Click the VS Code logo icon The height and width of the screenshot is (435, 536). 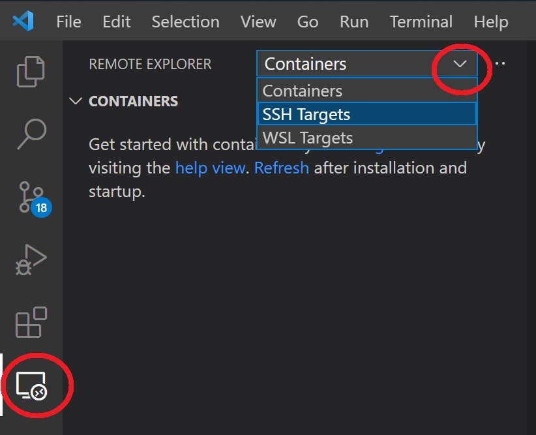click(x=23, y=22)
